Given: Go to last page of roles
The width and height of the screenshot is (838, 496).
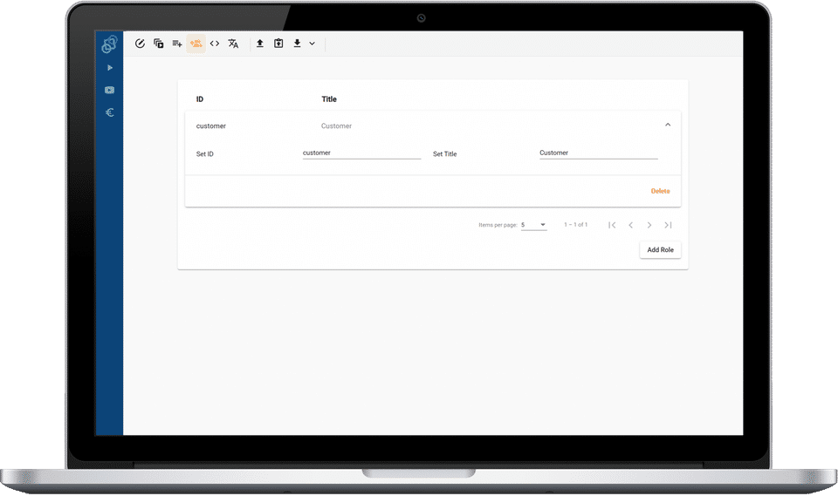Looking at the screenshot, I should point(668,225).
